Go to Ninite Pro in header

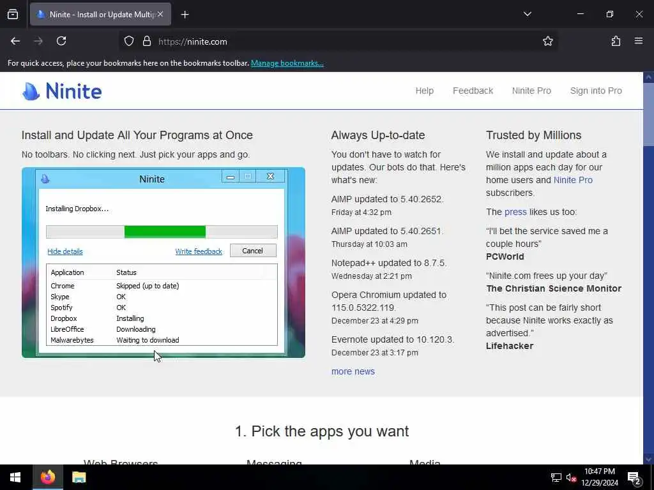531,91
